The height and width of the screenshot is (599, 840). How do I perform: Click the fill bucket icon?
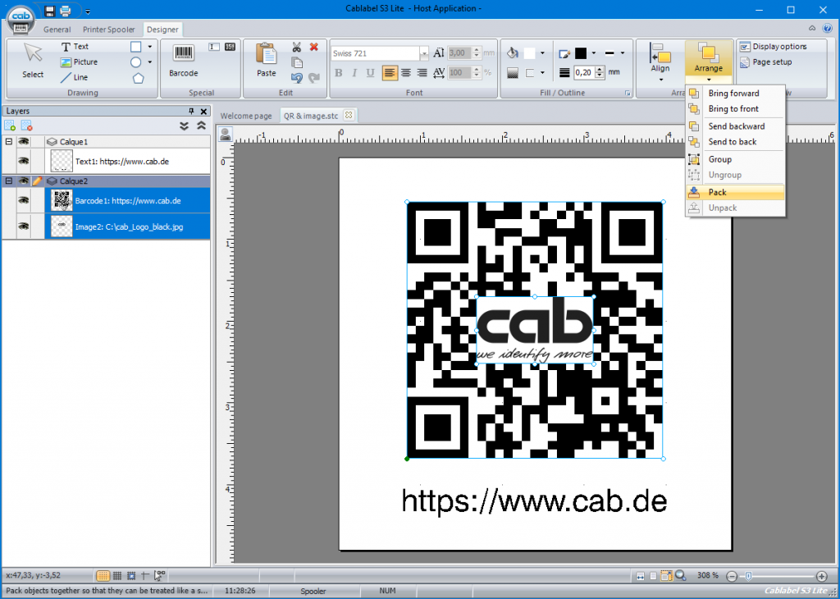tap(513, 53)
